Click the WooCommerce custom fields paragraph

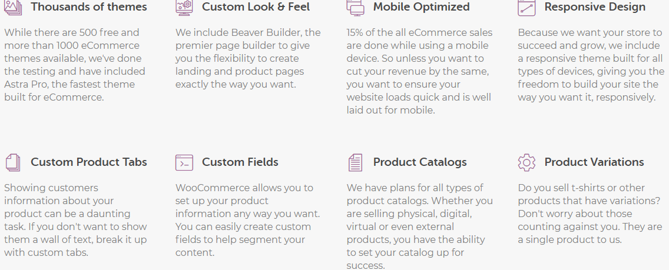[x=247, y=220]
